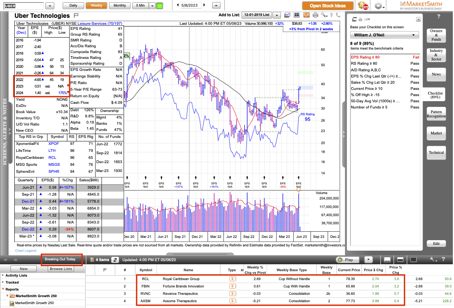Open the William J. O'Neil checklist dropdown
The height and width of the screenshot is (308, 454).
384,35
